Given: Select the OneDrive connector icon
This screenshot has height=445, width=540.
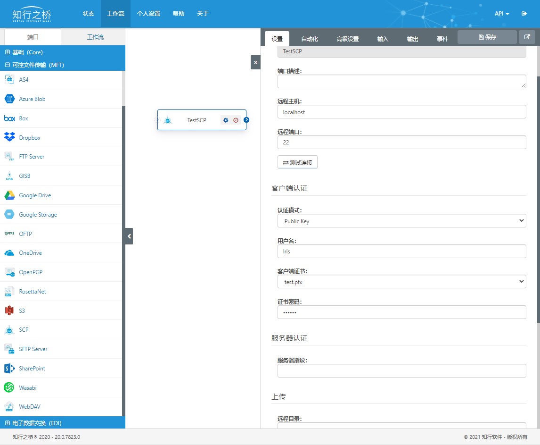Looking at the screenshot, I should point(9,253).
